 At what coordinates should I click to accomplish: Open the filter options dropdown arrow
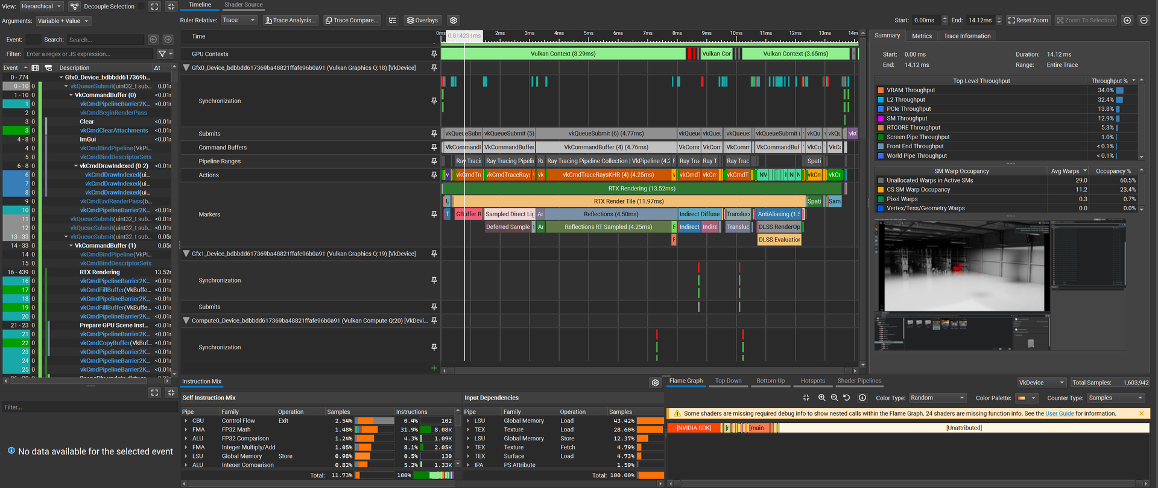tap(171, 54)
